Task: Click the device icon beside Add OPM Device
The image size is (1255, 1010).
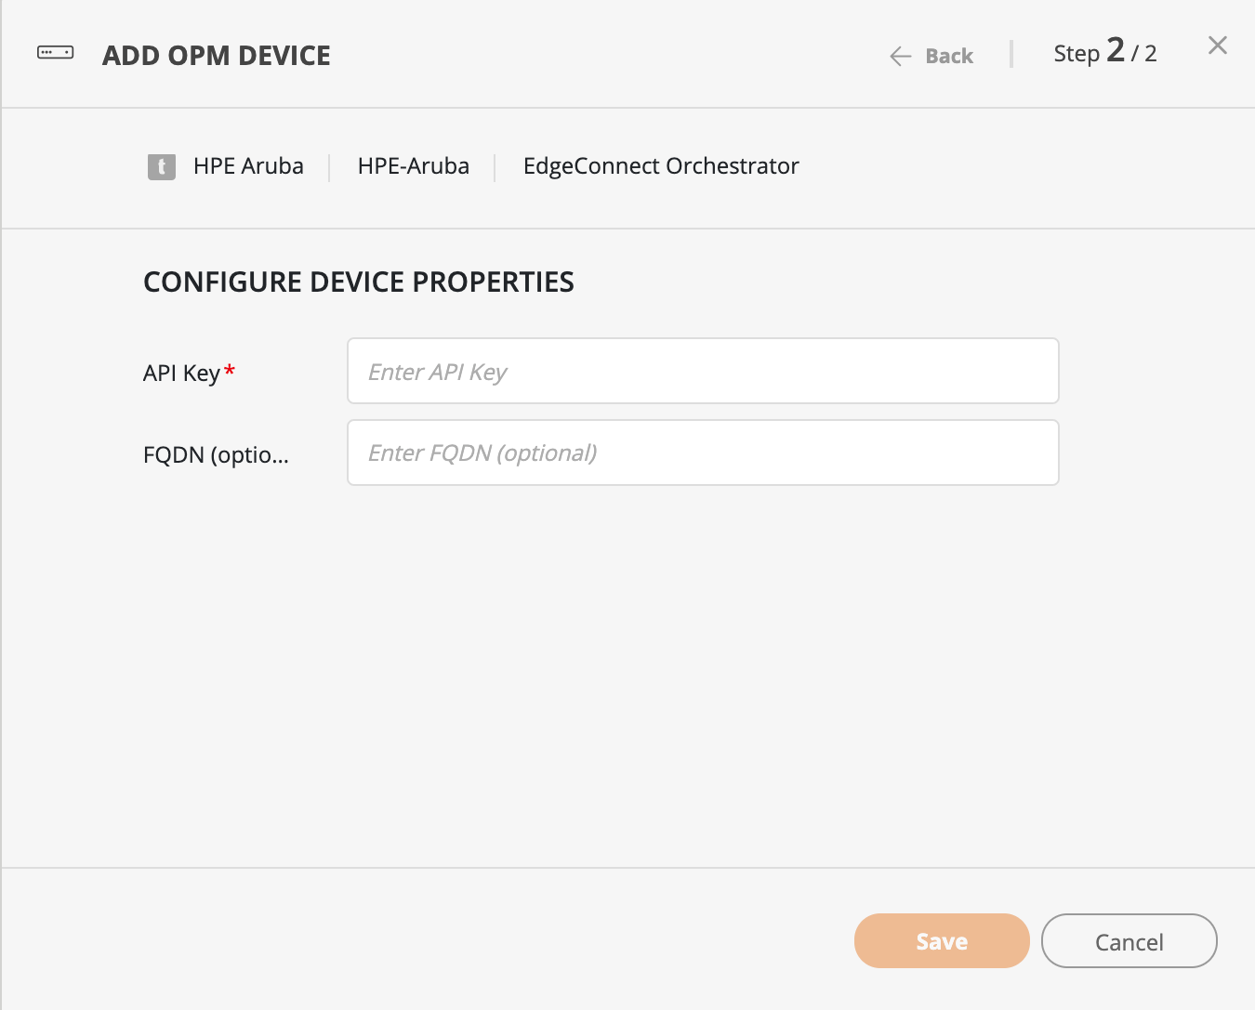Action: click(x=55, y=53)
